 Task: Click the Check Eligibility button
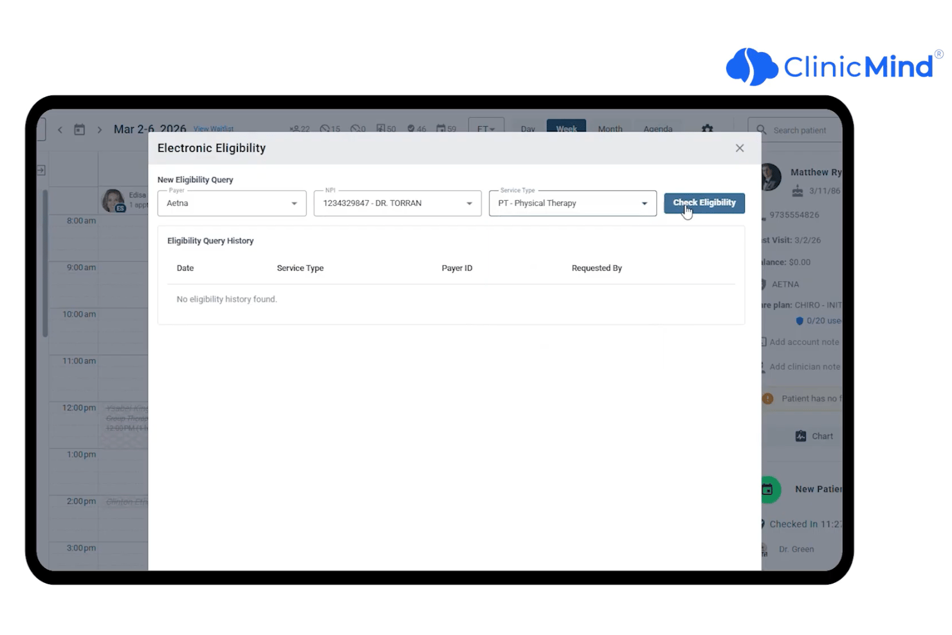pos(704,203)
